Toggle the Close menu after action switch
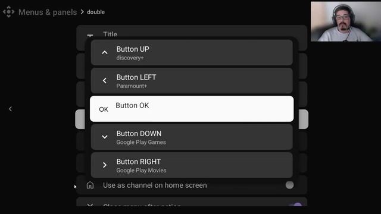381x214 pixels. [x=295, y=204]
